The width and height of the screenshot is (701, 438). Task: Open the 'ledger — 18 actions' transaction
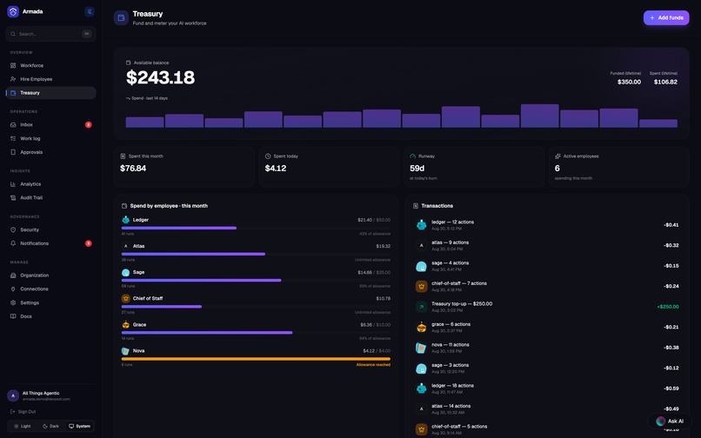[x=547, y=388]
